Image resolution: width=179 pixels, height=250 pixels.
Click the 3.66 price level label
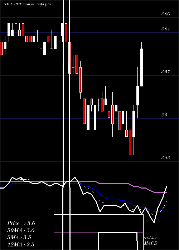(x=165, y=14)
